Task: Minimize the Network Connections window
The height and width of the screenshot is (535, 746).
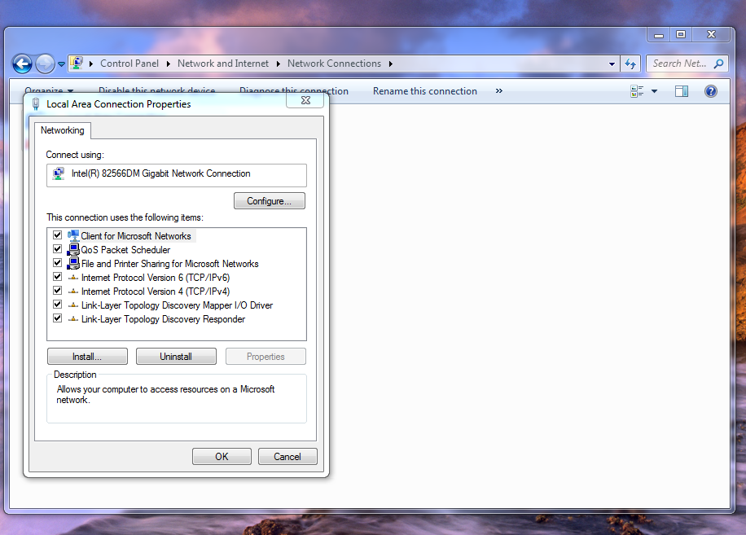Action: tap(659, 35)
